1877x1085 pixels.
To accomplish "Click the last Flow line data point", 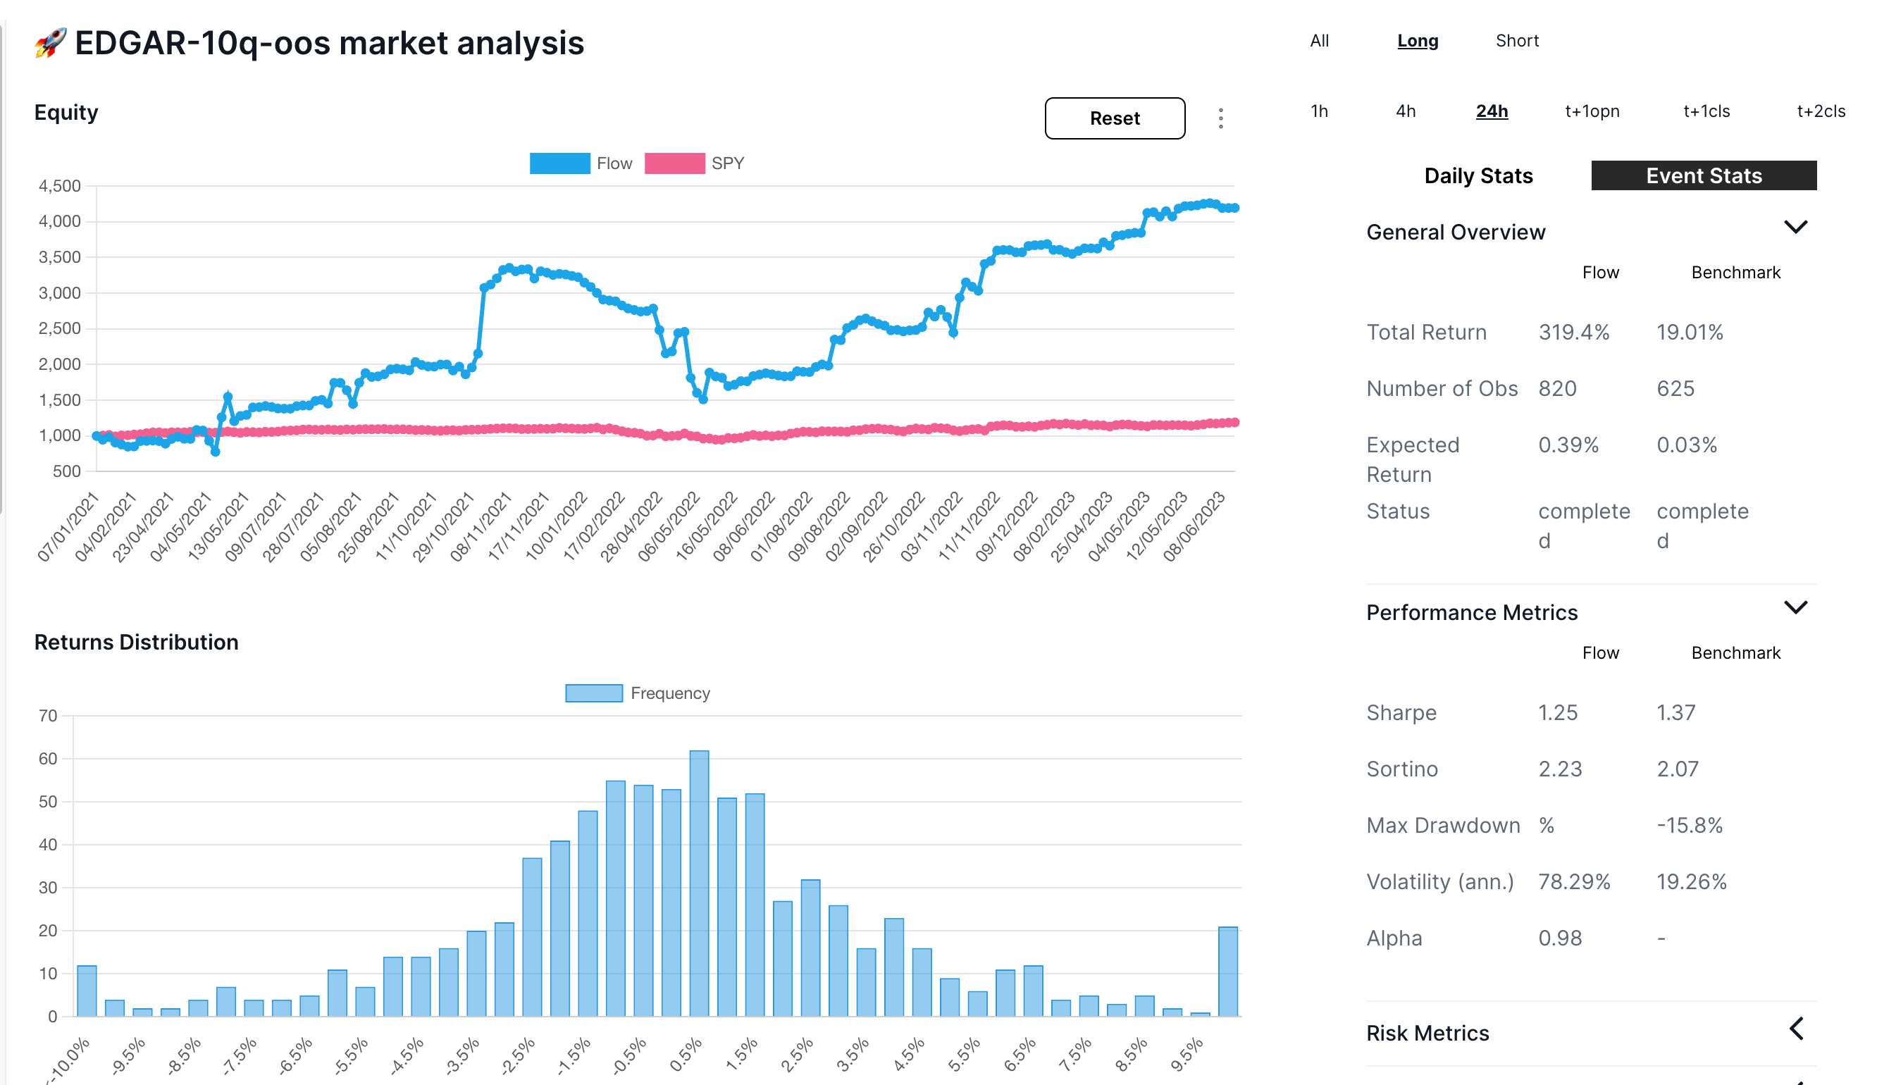I will coord(1235,209).
